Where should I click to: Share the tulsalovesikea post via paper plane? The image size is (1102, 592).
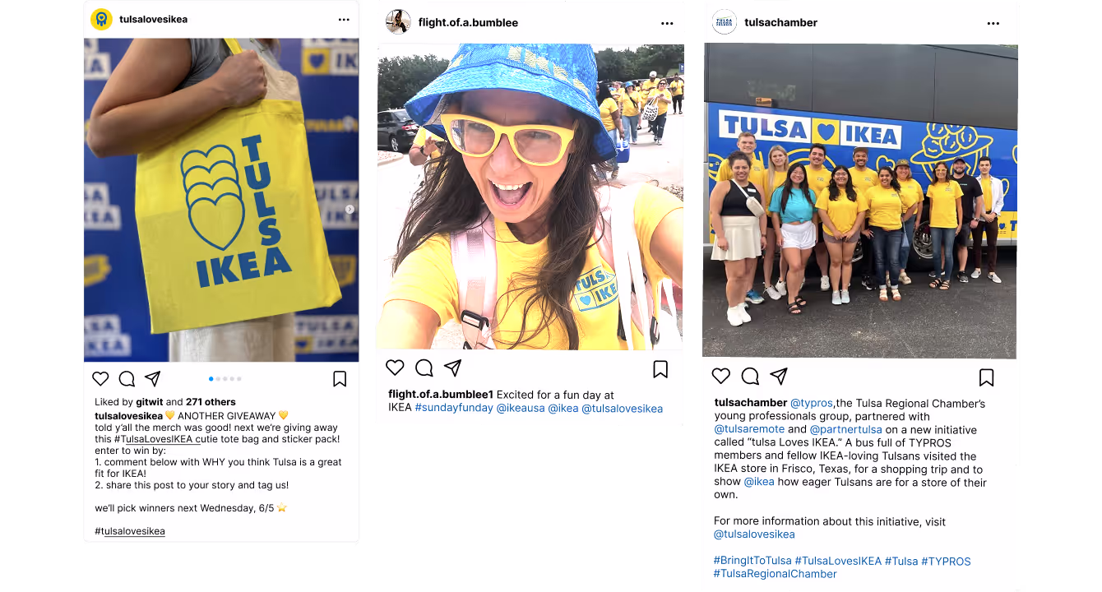(x=153, y=379)
